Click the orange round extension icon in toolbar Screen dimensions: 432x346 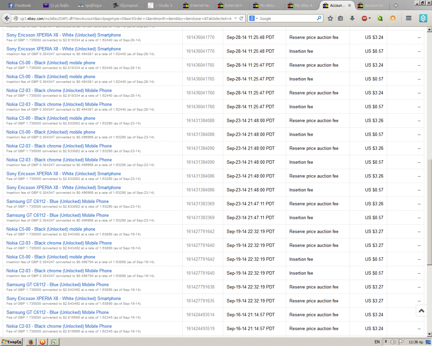coord(393,18)
